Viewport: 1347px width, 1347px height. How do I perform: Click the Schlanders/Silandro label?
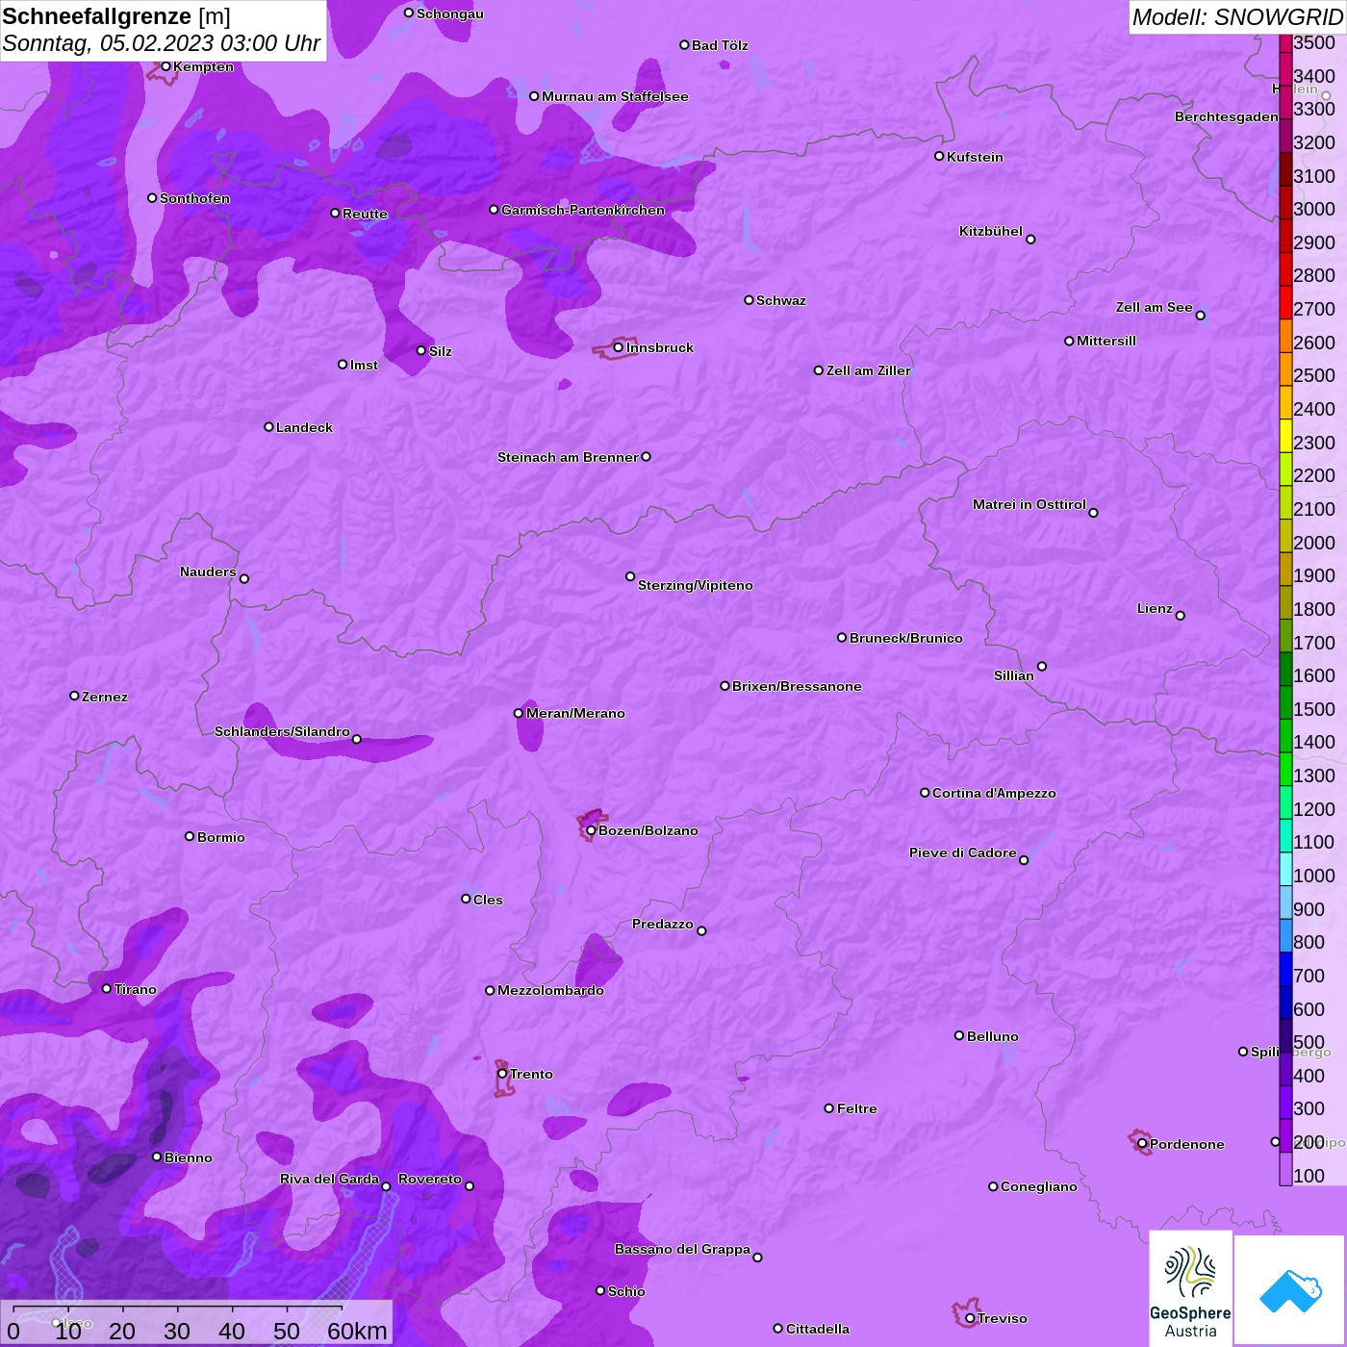282,731
